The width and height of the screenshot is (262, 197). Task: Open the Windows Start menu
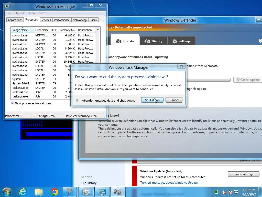coord(7,192)
